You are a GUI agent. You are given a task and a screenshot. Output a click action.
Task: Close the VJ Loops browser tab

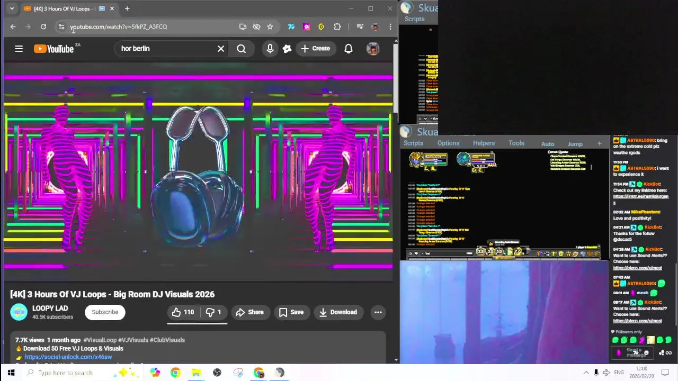pyautogui.click(x=112, y=8)
